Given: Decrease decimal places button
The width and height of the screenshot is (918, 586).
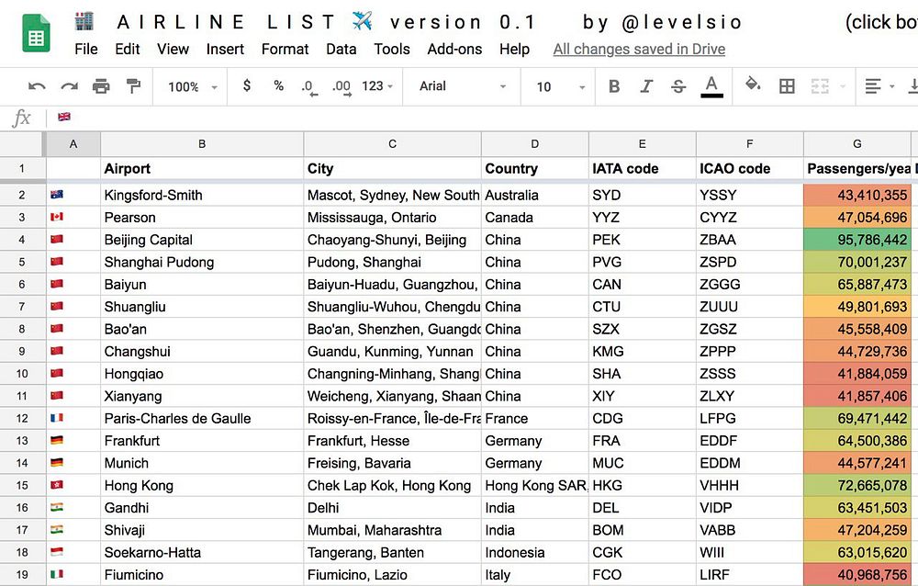Looking at the screenshot, I should point(309,87).
